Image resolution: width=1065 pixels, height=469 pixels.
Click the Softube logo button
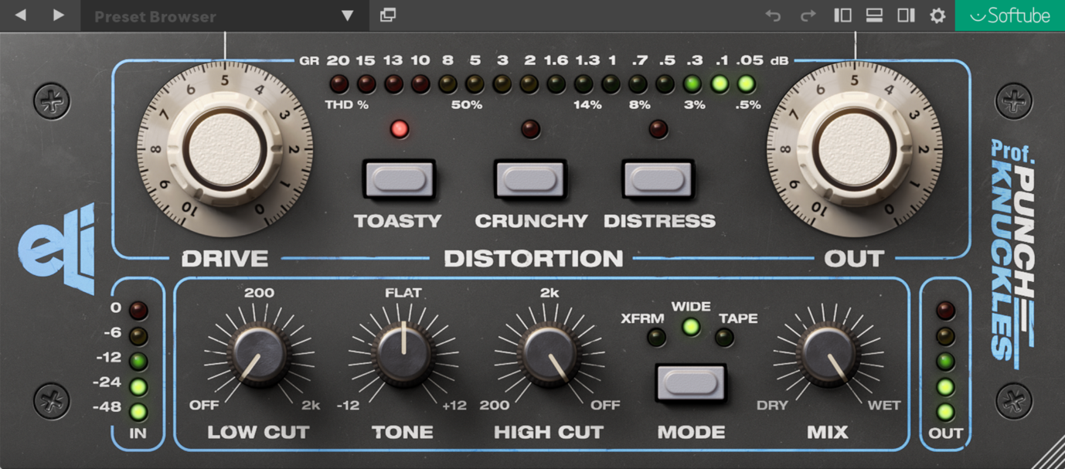click(1009, 15)
